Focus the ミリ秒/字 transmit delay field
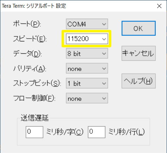The image size is (167, 153). (34, 132)
